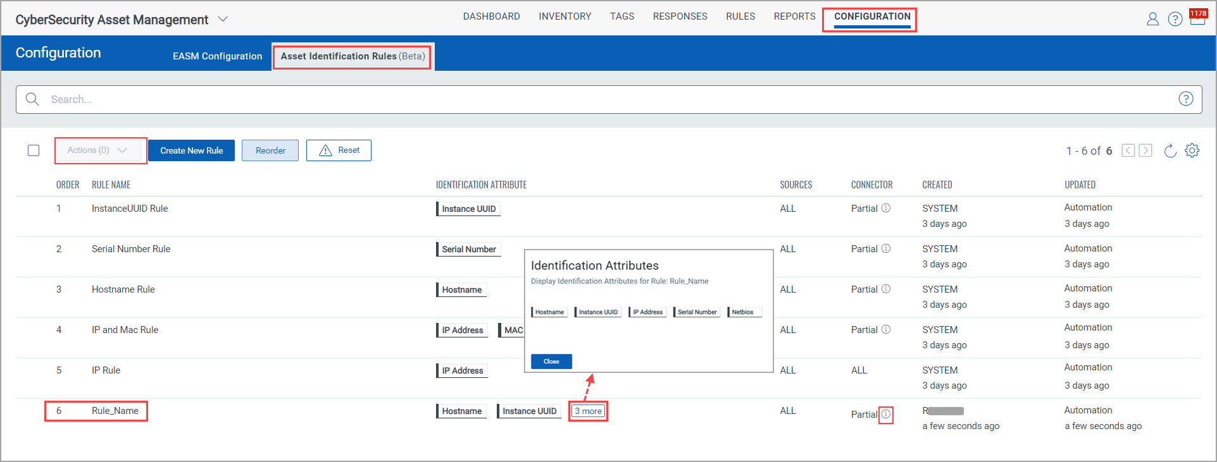Go to previous page arrow
The width and height of the screenshot is (1217, 462).
(1128, 150)
